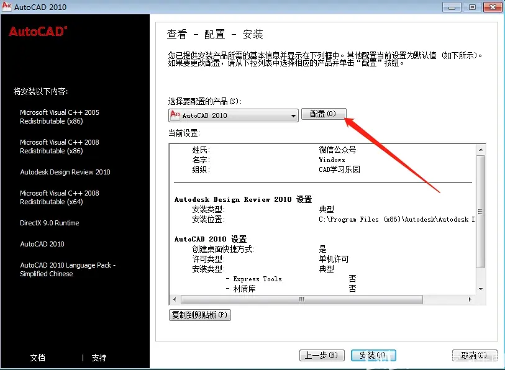Click the down arrow of vertical scrollbar
Screen dimensions: 505x370
pos(481,289)
